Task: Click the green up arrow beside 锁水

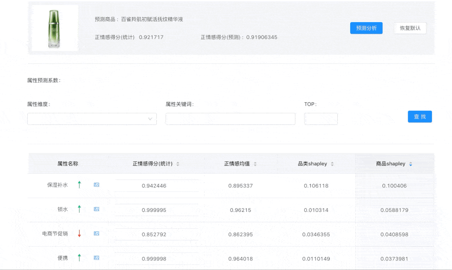Action: coord(79,209)
